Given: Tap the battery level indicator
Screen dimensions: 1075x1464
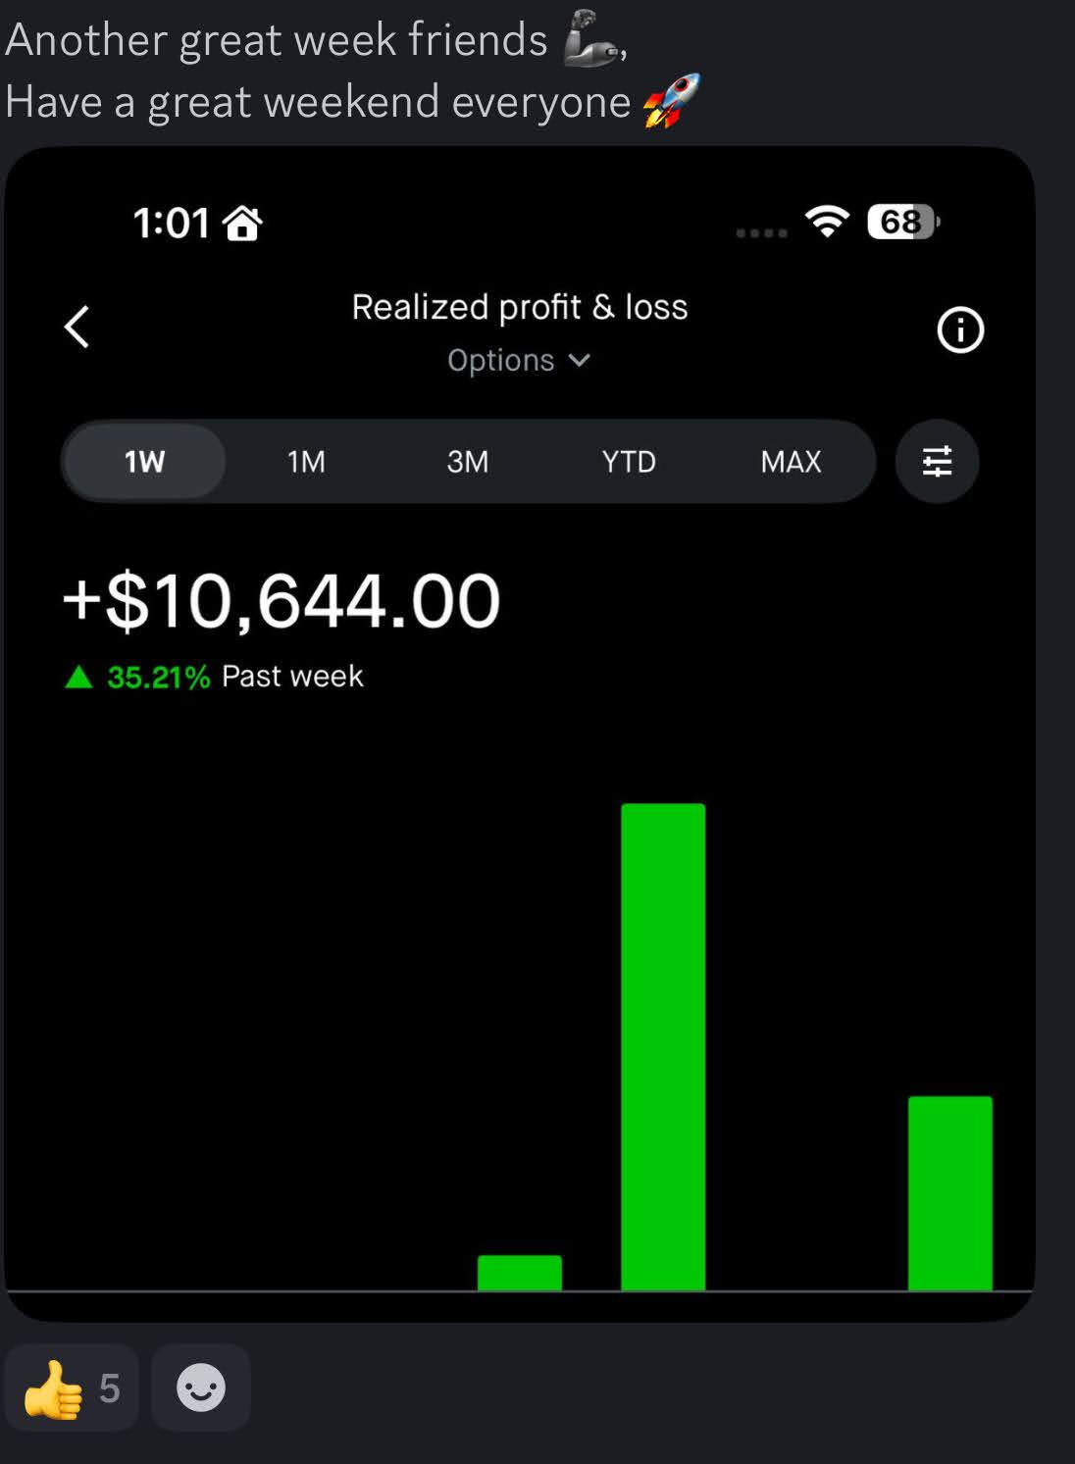Looking at the screenshot, I should point(902,223).
